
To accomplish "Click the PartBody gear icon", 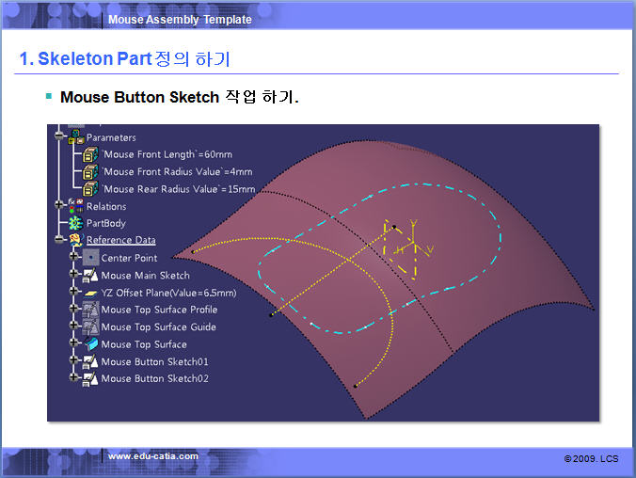I will pos(74,223).
